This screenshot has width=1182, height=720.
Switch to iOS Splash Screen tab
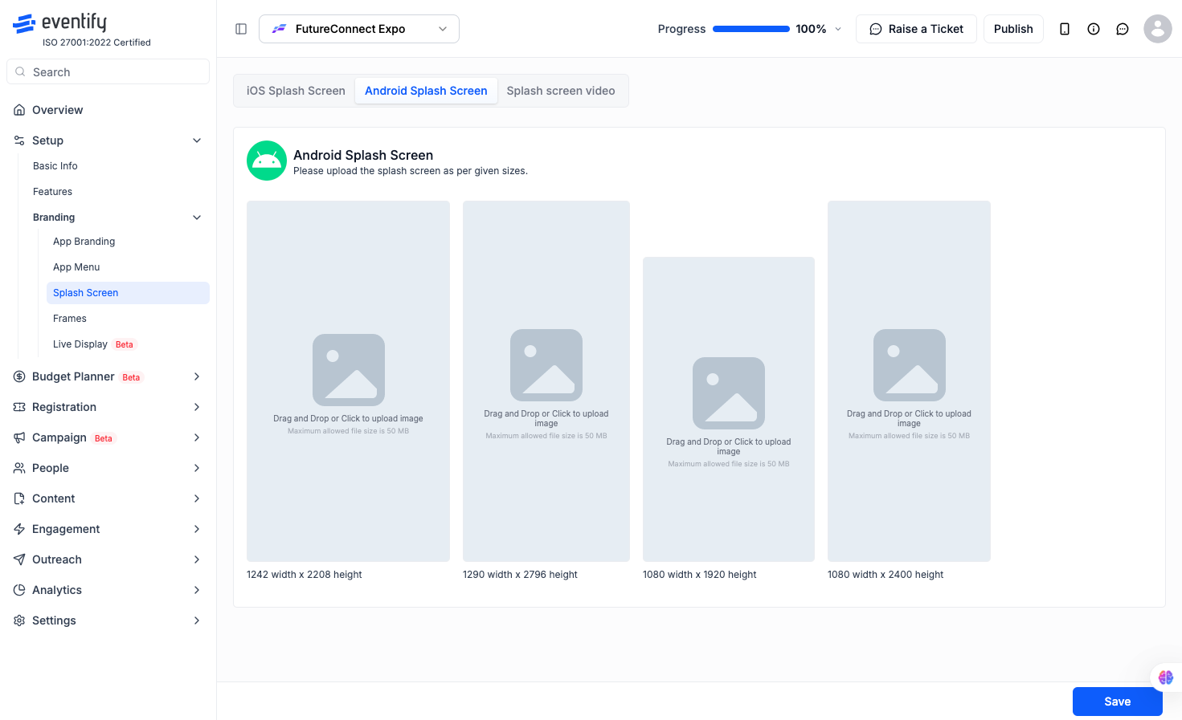point(296,91)
